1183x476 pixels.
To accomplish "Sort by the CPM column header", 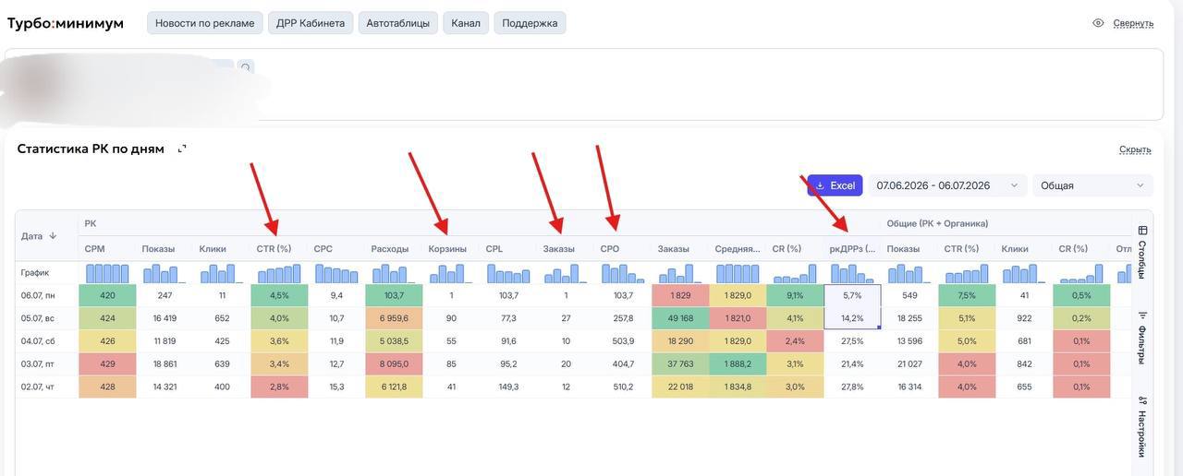I will tap(95, 249).
